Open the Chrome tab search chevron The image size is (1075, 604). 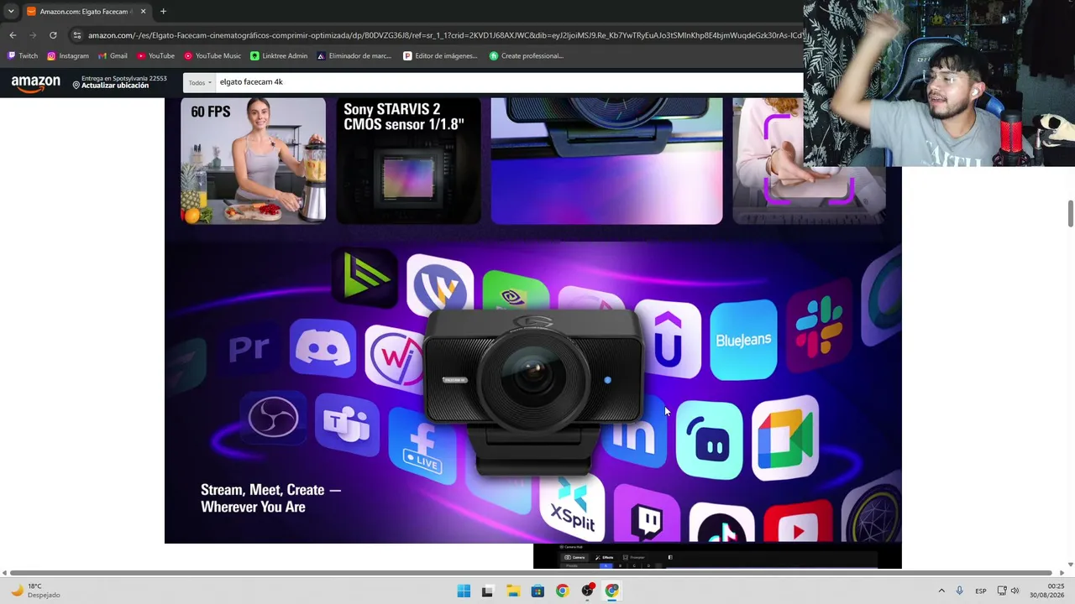point(11,12)
